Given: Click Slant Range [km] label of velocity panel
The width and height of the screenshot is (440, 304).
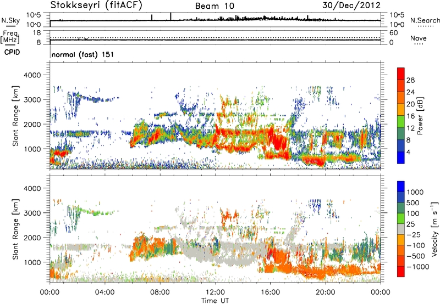Looking at the screenshot, I should pos(15,229).
